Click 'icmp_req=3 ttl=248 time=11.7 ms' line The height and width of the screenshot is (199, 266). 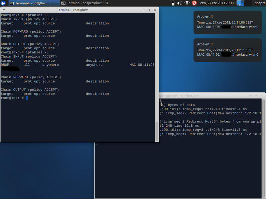tap(214, 130)
